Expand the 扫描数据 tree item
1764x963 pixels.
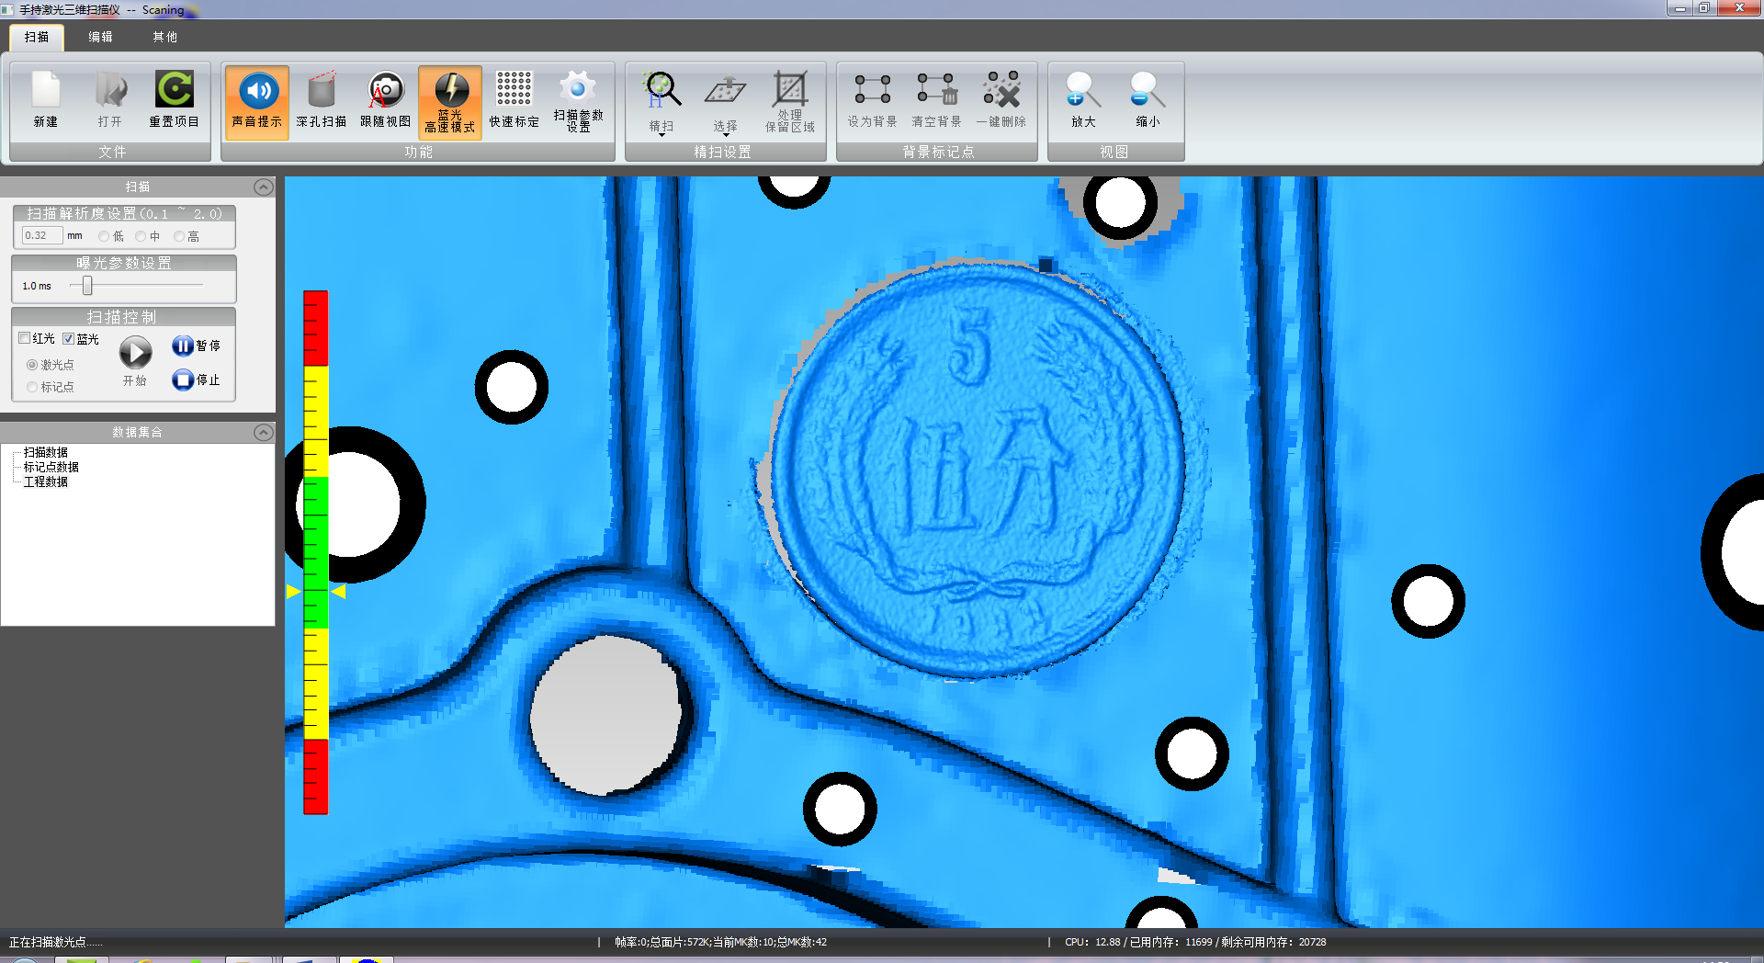45,452
